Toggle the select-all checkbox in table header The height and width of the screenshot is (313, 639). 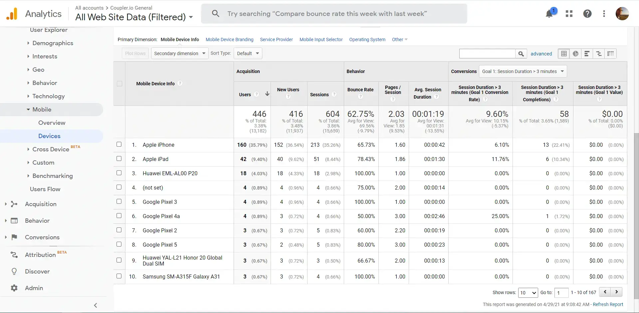[x=119, y=84]
